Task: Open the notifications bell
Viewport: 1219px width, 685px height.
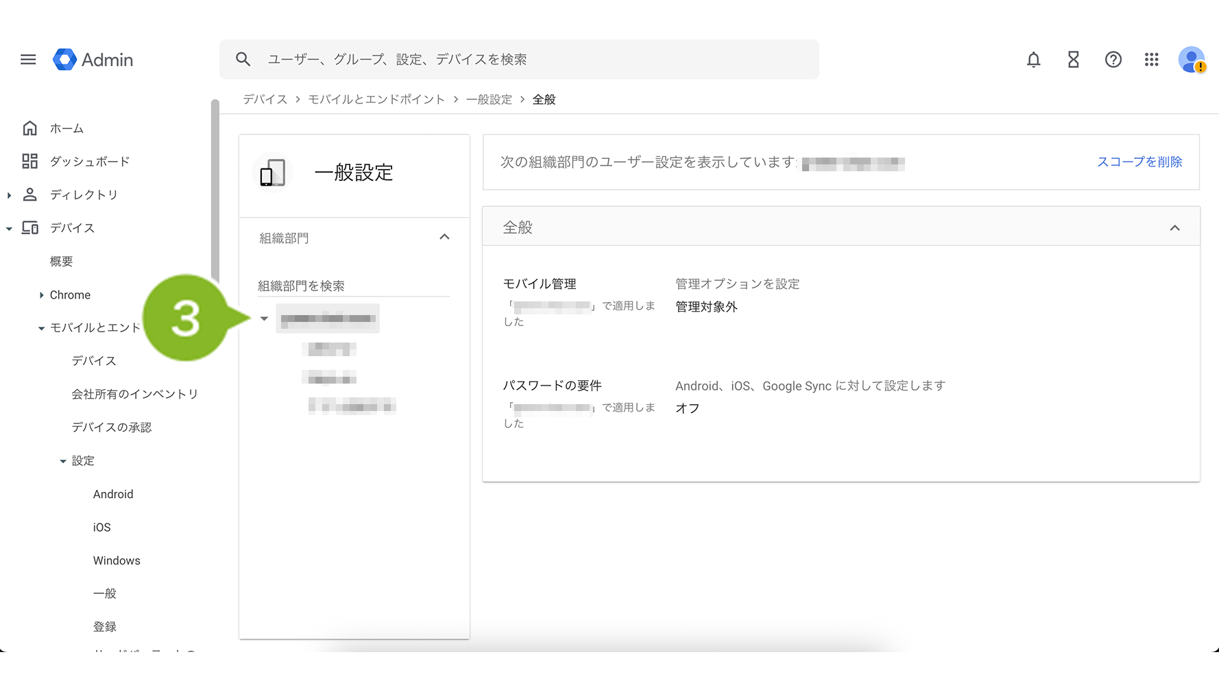Action: coord(1033,60)
